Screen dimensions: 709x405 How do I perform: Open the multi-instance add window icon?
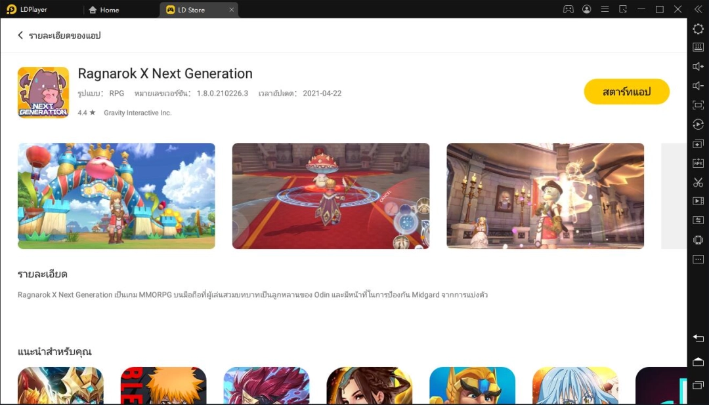pyautogui.click(x=698, y=144)
